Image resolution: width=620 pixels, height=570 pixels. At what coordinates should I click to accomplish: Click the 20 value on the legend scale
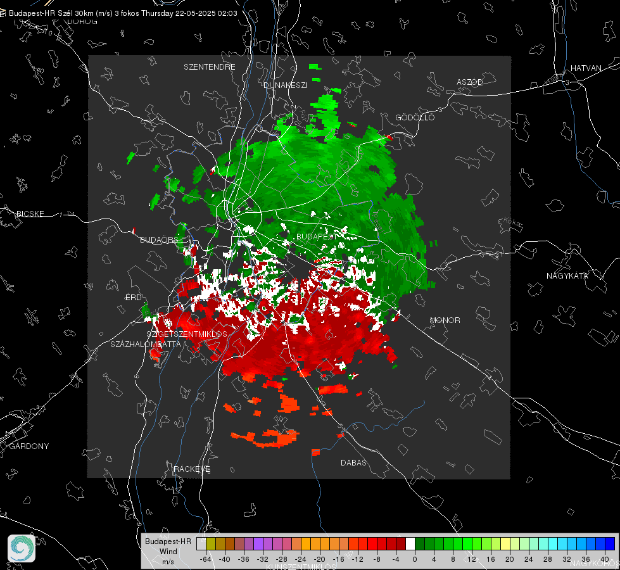coord(510,559)
